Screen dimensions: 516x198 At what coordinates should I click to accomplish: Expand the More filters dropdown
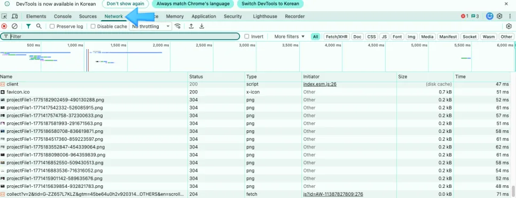290,36
